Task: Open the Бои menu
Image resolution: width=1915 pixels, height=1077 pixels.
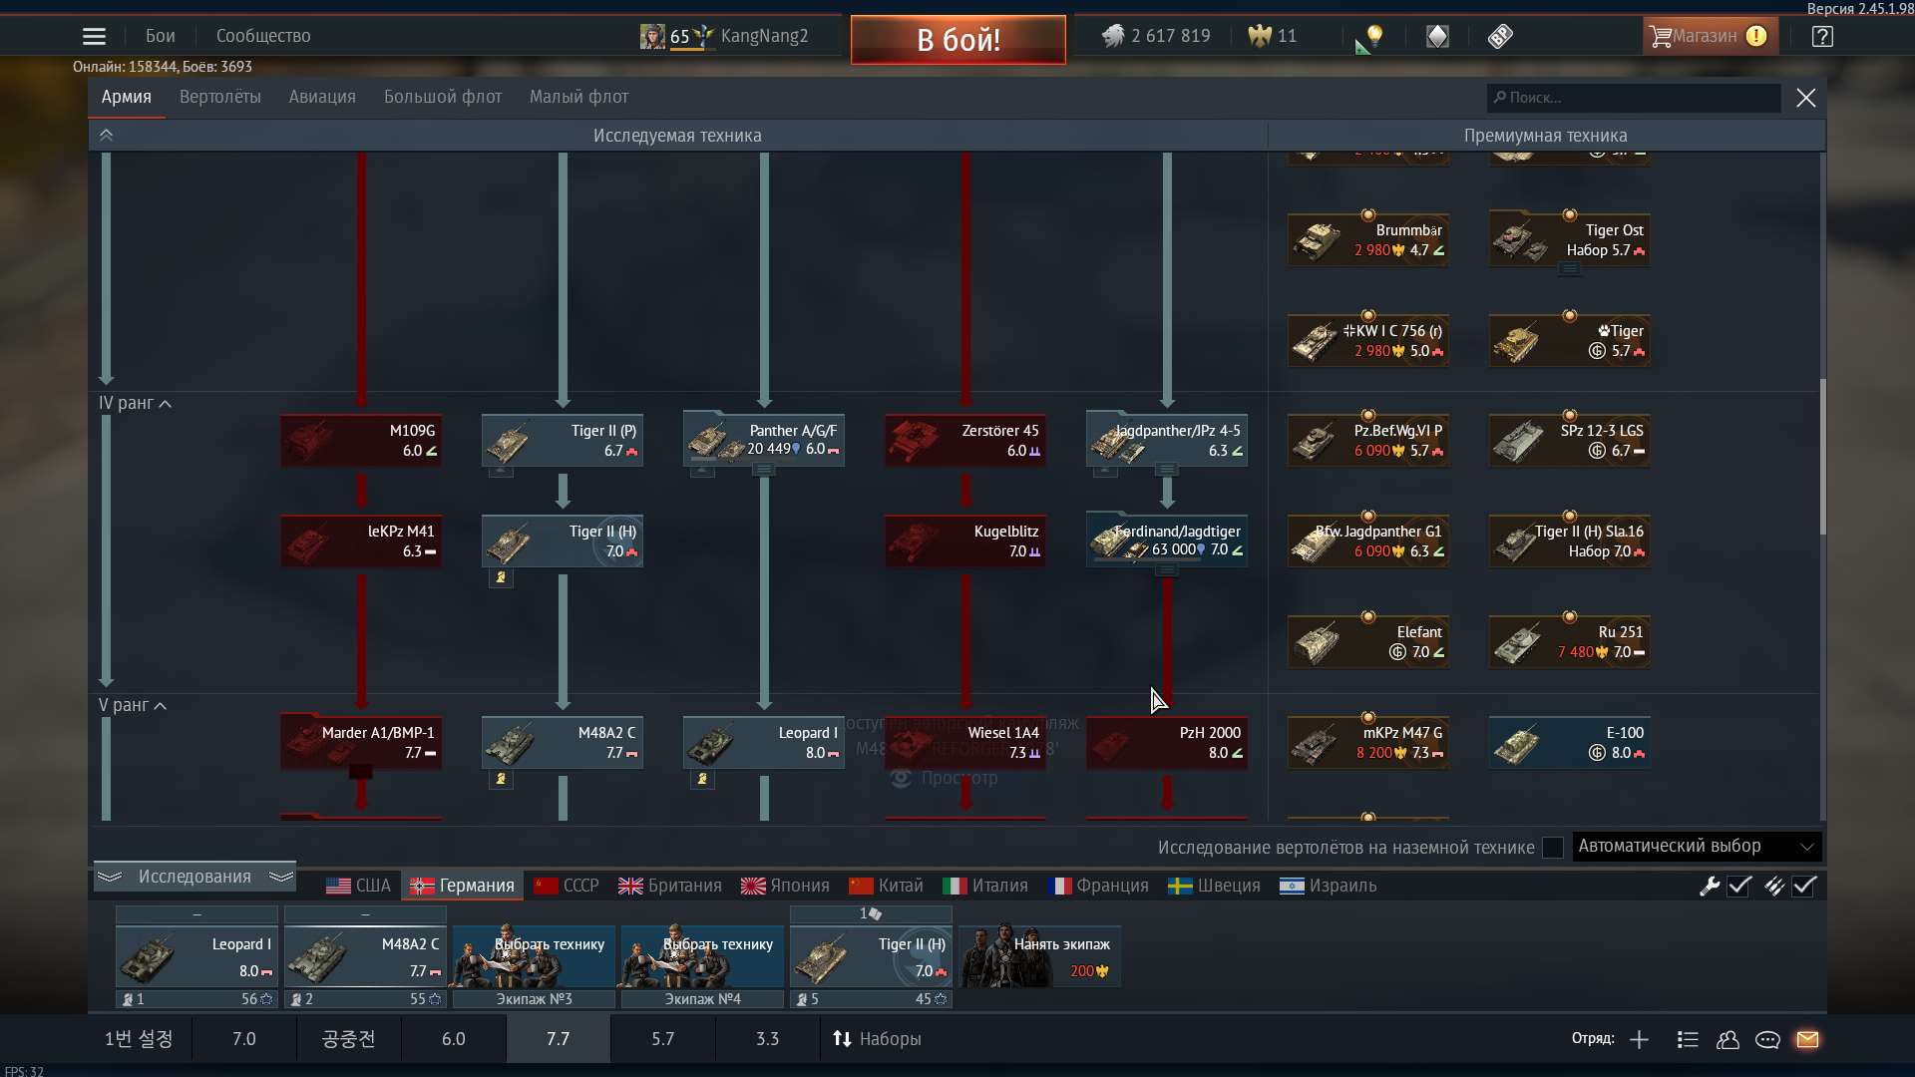Action: click(x=161, y=36)
